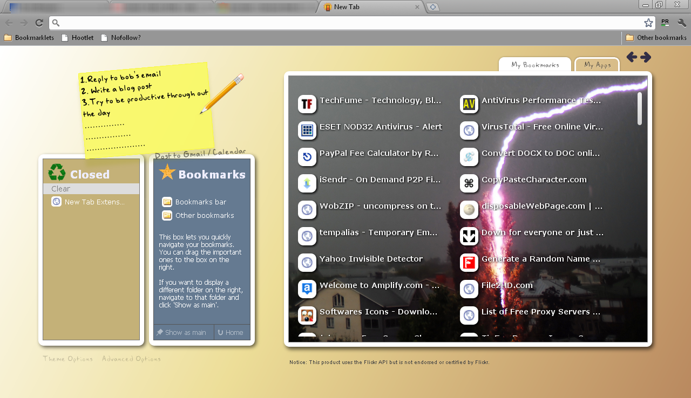
Task: Click the right arrow above bookmarks panel
Action: pyautogui.click(x=646, y=57)
